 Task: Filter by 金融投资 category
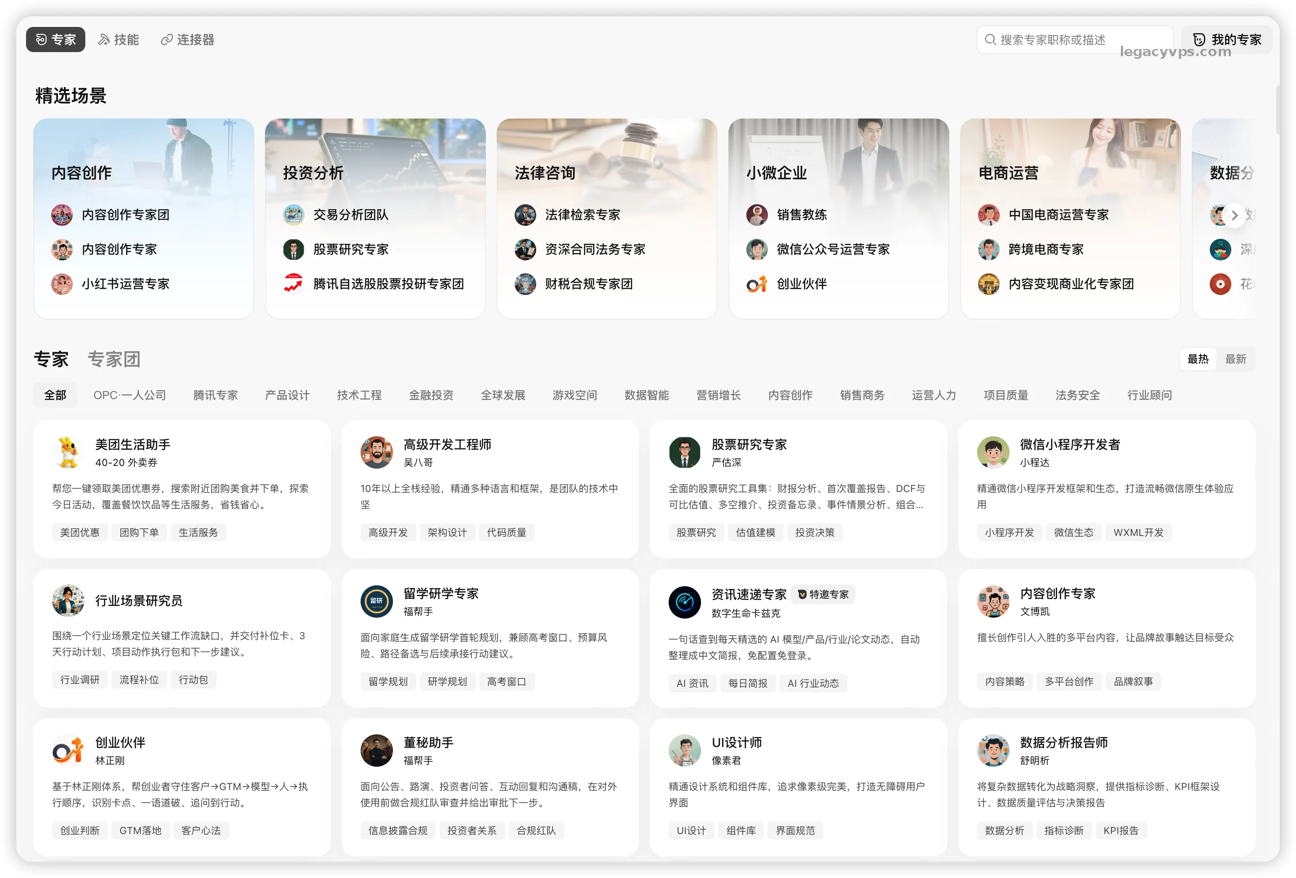tap(431, 395)
